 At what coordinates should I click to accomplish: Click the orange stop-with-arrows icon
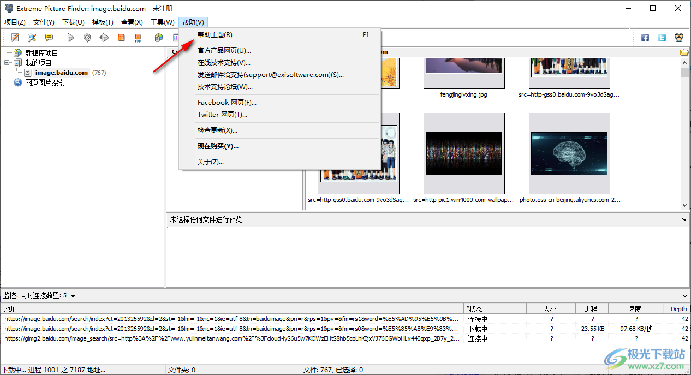(138, 38)
